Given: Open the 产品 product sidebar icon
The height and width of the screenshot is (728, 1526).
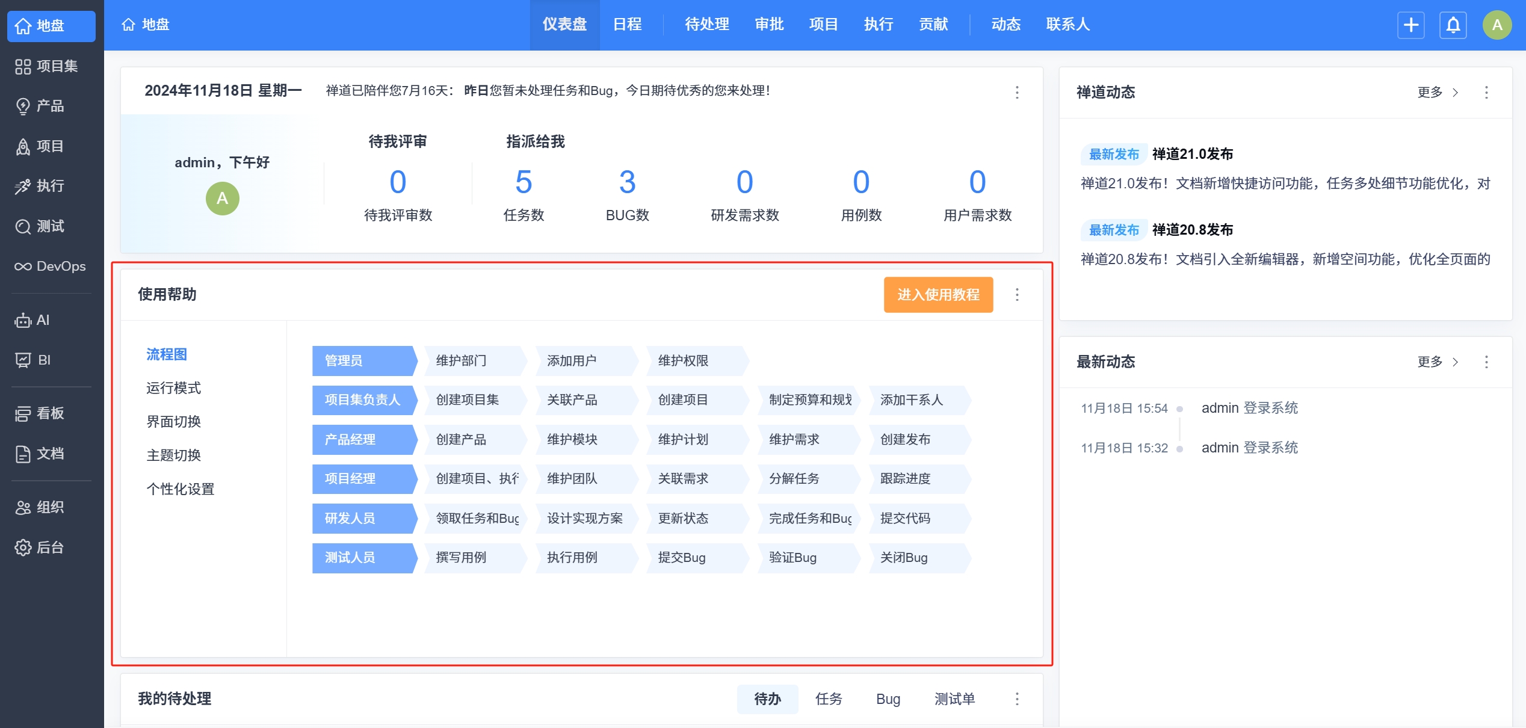Looking at the screenshot, I should click(x=23, y=106).
